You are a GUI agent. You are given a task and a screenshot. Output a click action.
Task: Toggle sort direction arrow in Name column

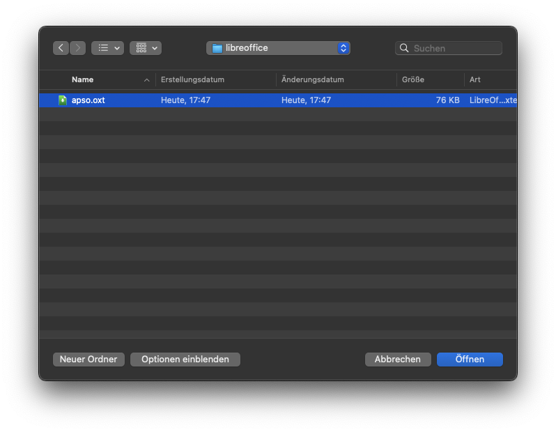[x=146, y=80]
